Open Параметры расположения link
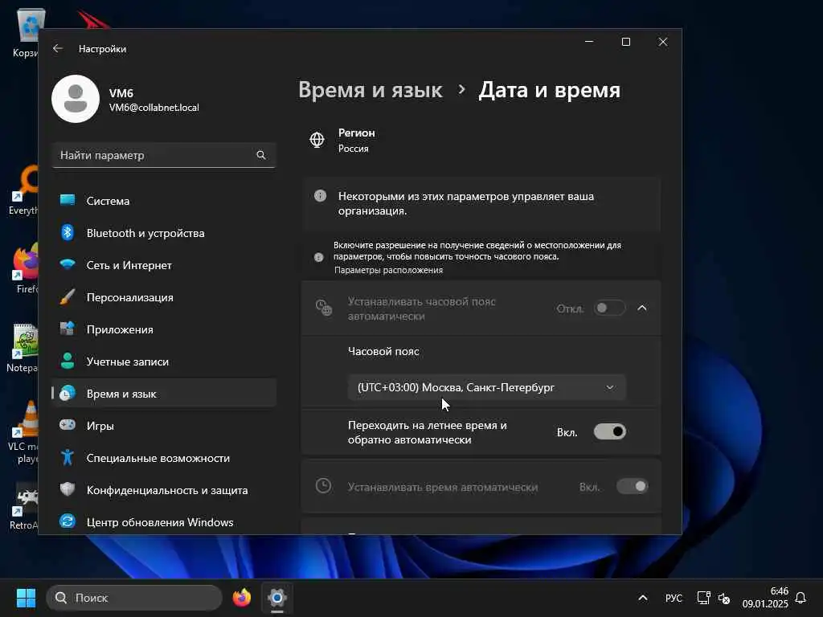Screen dimensions: 823x617 pos(388,270)
